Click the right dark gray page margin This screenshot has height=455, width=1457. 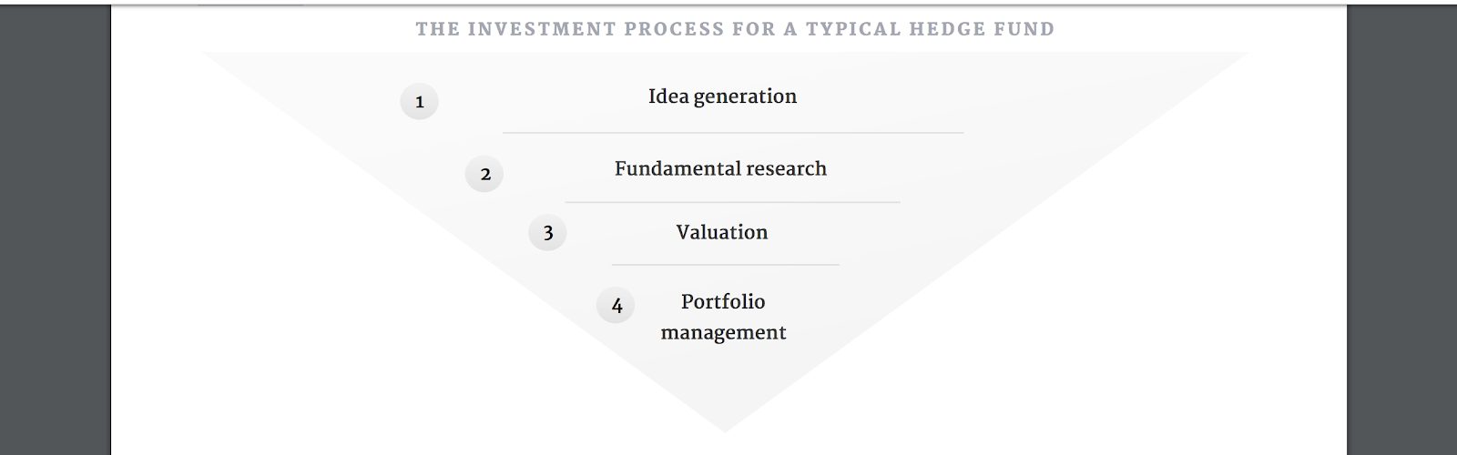1401,227
